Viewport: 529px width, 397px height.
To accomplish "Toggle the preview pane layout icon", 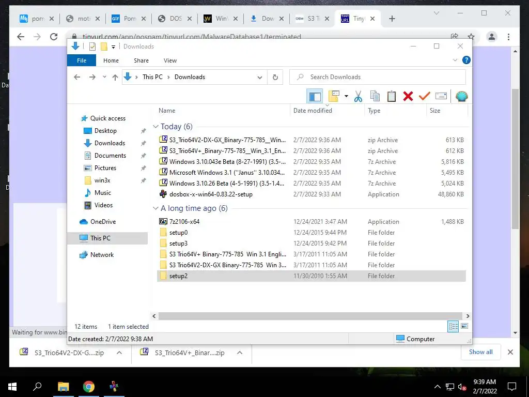I will (x=315, y=97).
